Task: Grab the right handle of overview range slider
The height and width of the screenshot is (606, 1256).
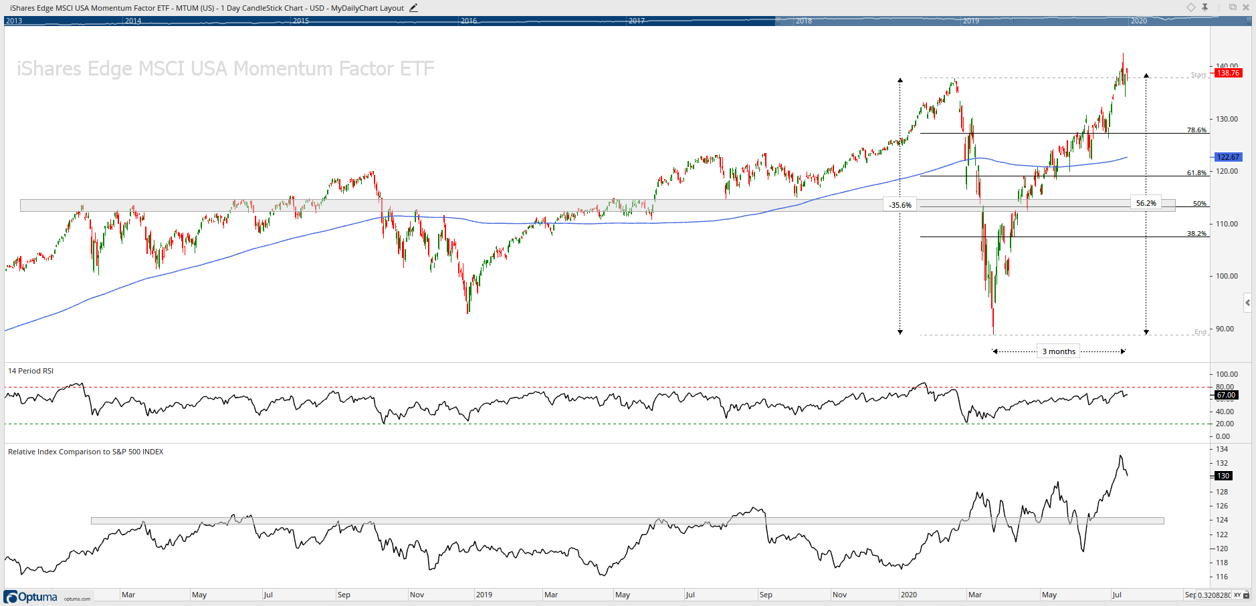Action: click(x=1249, y=21)
